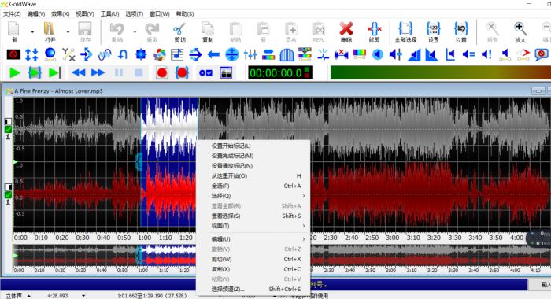Toggle the upper left channel green checkbox
551x299 pixels.
[x=8, y=130]
